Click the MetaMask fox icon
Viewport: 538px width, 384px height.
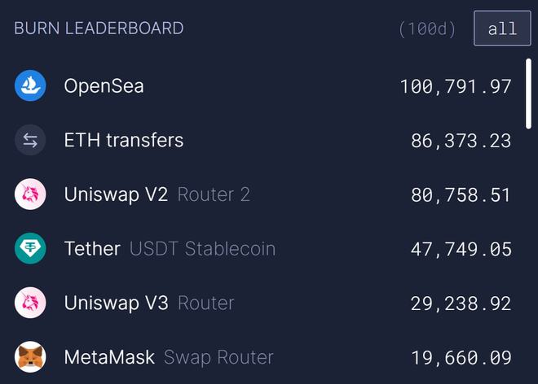(30, 357)
